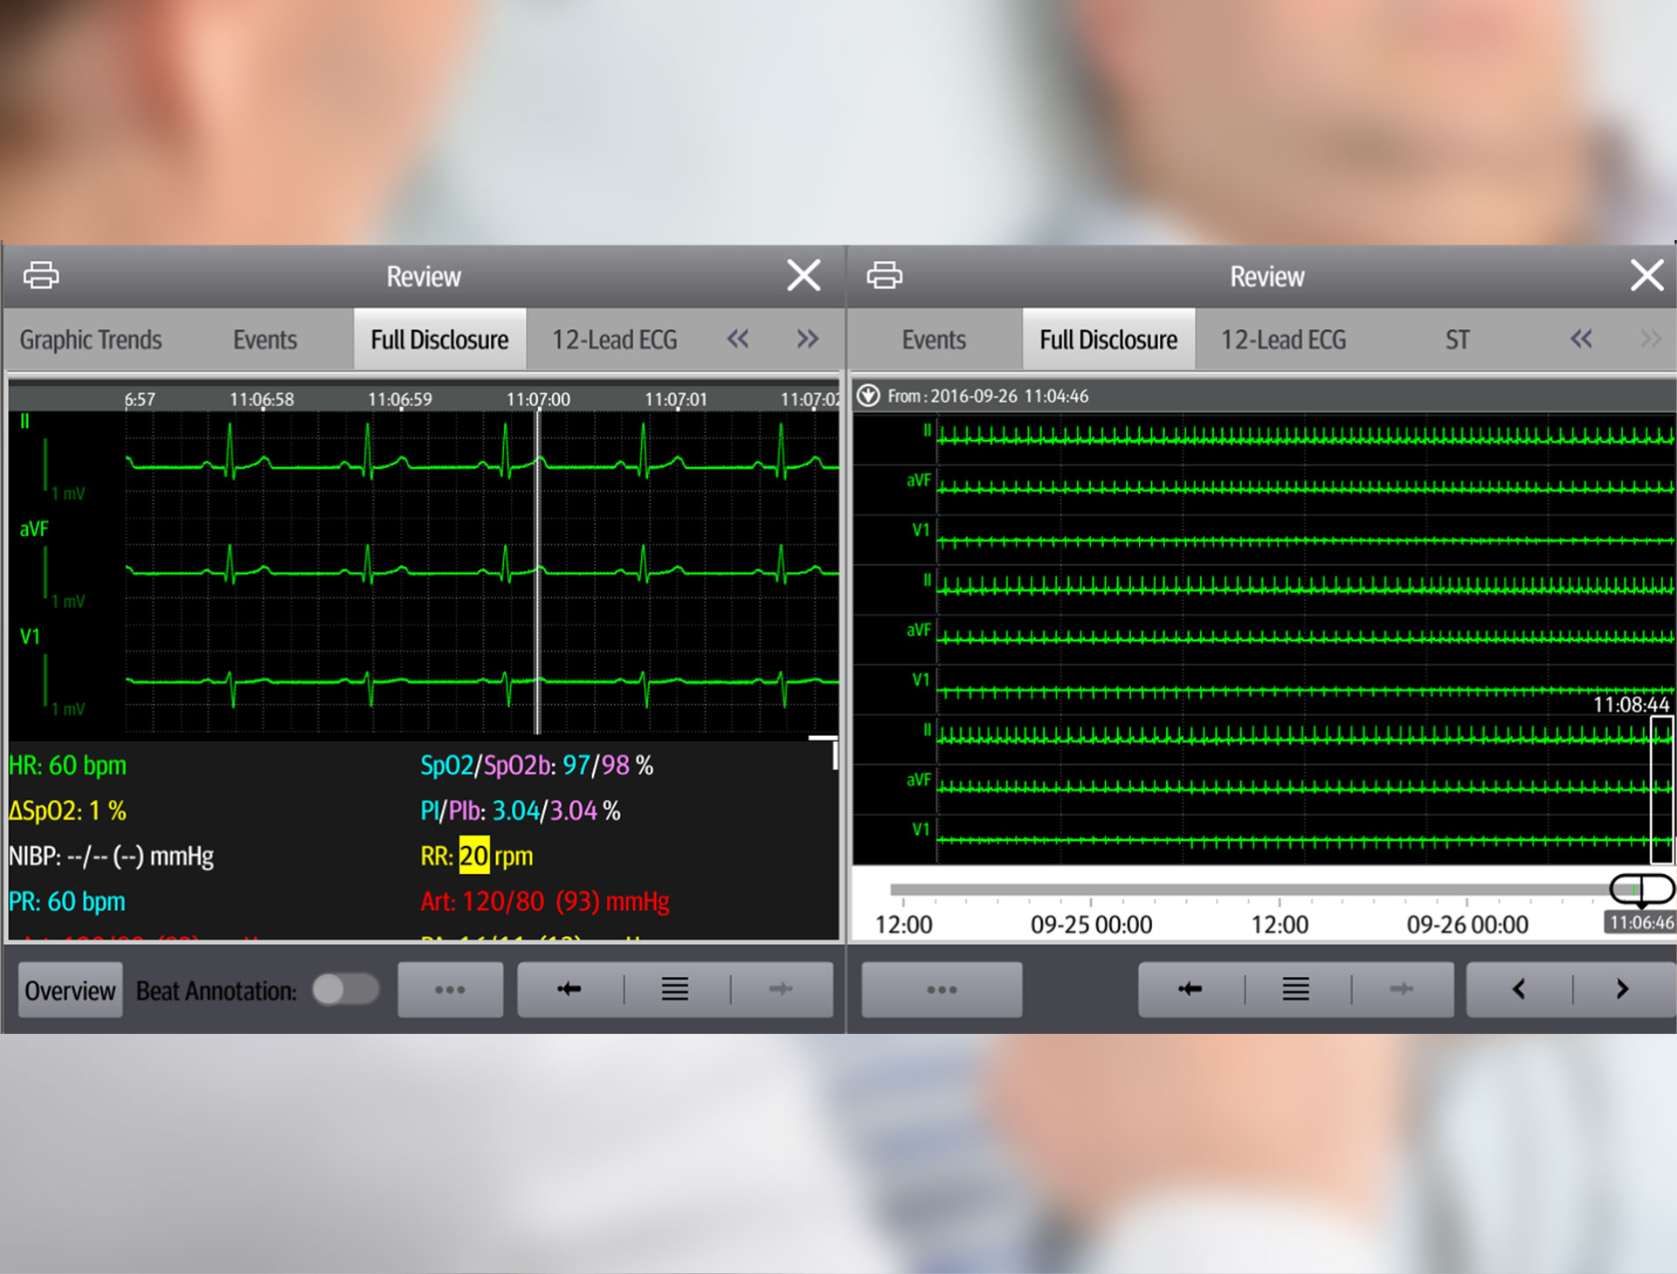The width and height of the screenshot is (1677, 1274).
Task: Switch to Graphic Trends tab
Action: click(91, 340)
